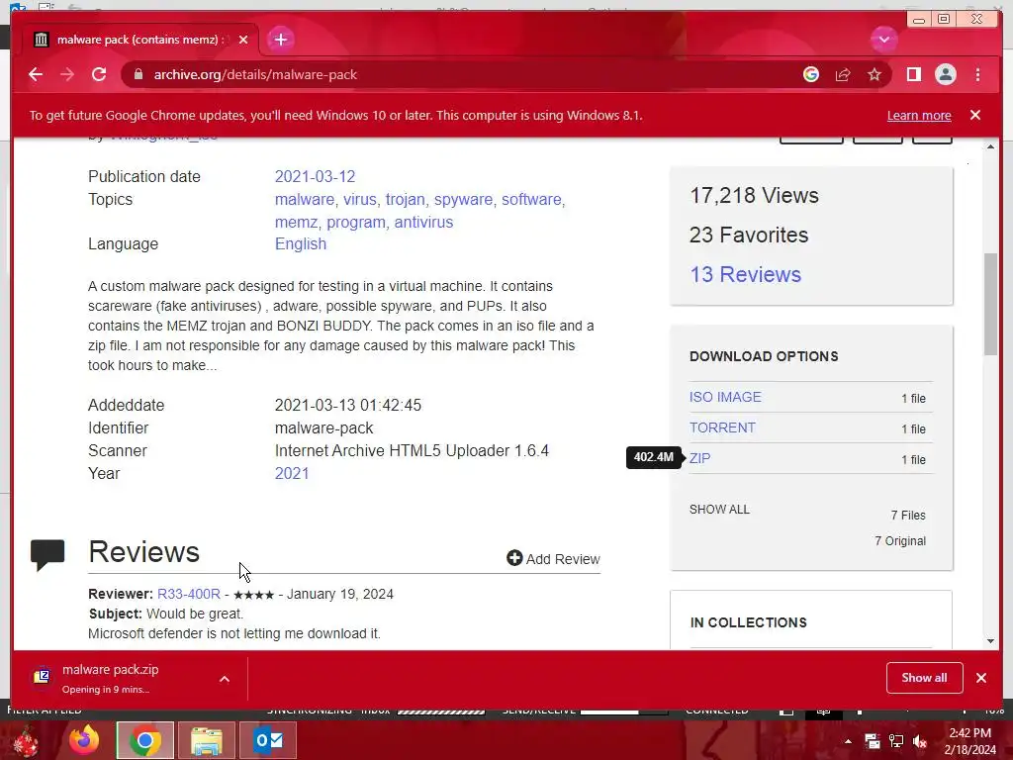Open the malware topic link
The width and height of the screenshot is (1013, 760).
pos(305,199)
